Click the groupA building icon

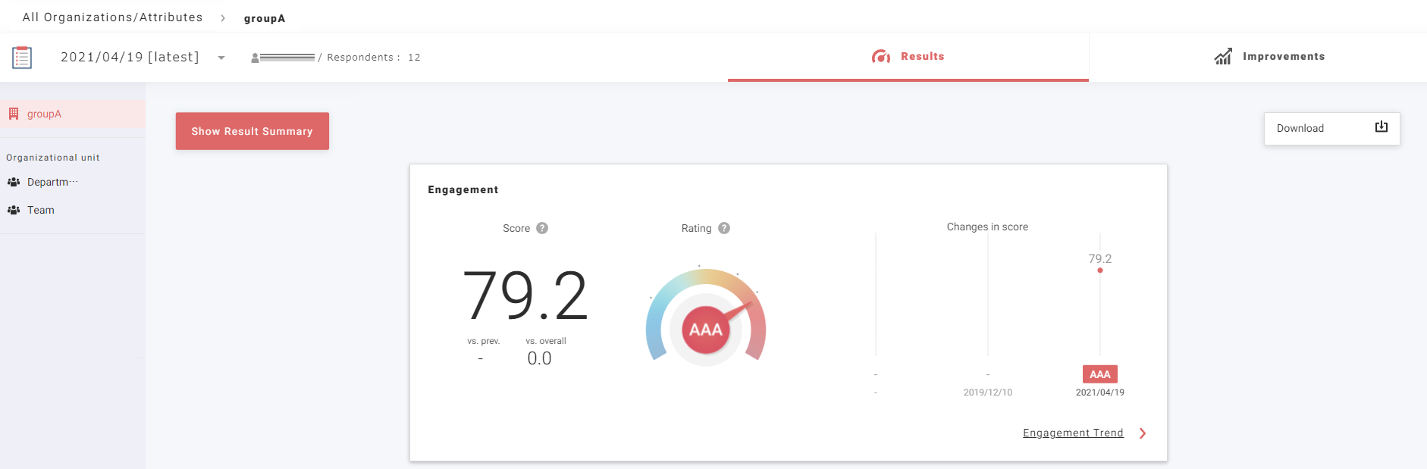pos(14,114)
